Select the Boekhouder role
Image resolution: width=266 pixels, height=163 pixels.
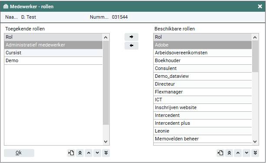coord(203,60)
